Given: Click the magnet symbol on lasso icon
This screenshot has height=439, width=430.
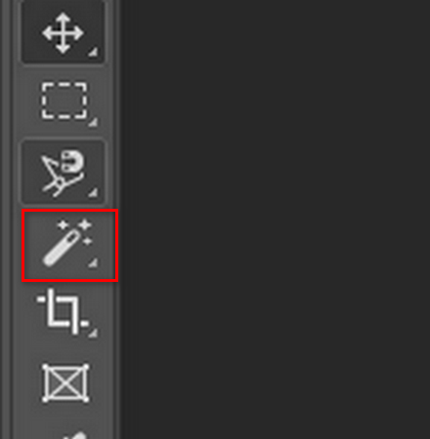Looking at the screenshot, I should pyautogui.click(x=72, y=161).
